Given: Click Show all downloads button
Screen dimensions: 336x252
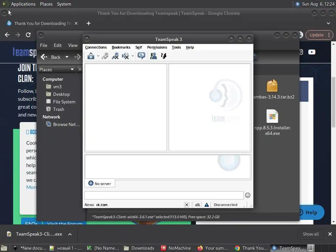Looking at the screenshot, I should coord(310,234).
